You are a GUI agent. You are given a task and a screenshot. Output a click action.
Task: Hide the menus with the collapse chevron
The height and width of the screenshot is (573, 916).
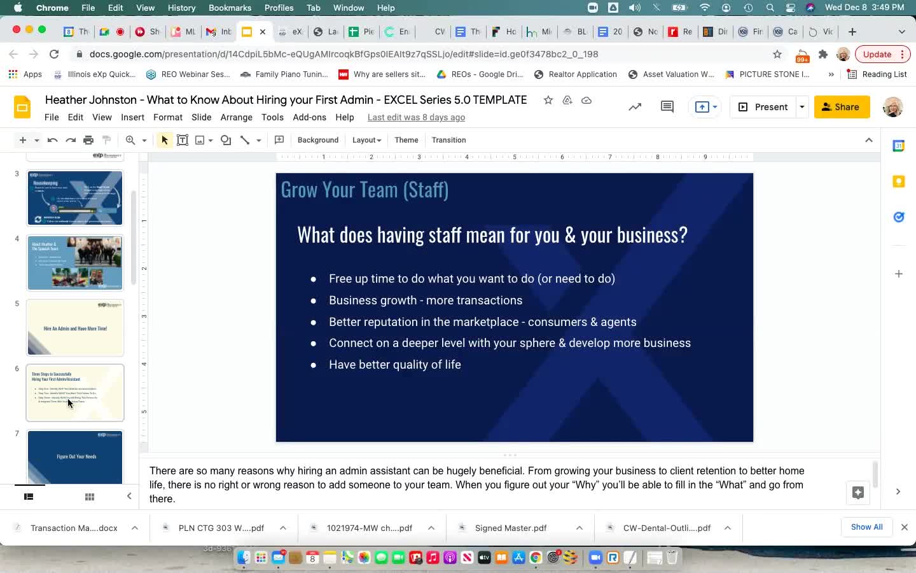[x=869, y=140]
